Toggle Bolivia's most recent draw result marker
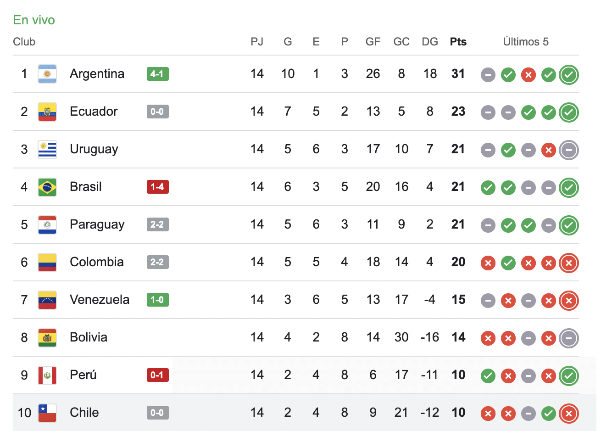Screen dimensions: 601x448 tap(569, 338)
